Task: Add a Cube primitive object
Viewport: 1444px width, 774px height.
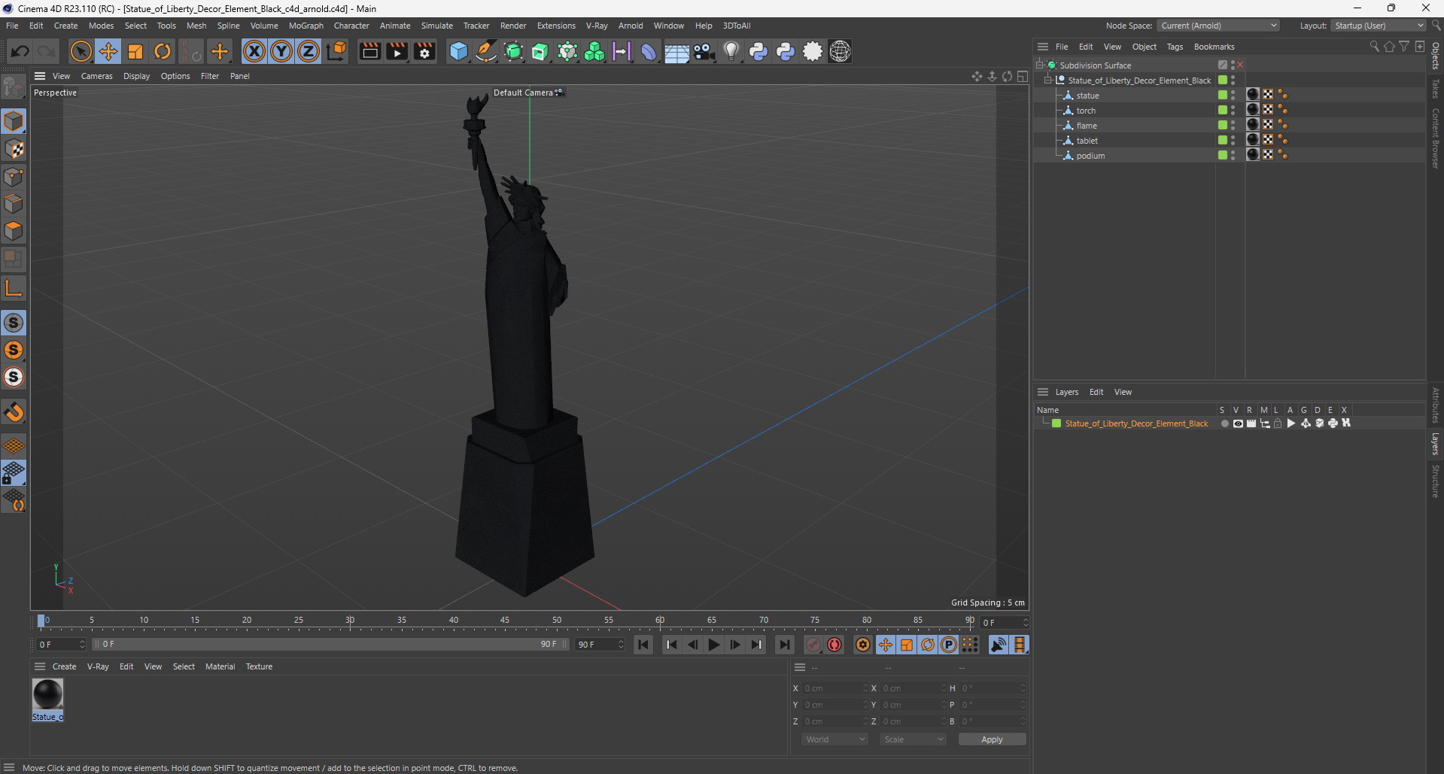Action: coord(458,51)
